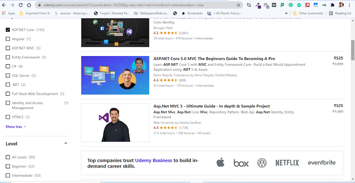Open Asp.Net MVC 5 Ultimate Guide course
Viewport: 355px width, 183px height.
(x=212, y=106)
